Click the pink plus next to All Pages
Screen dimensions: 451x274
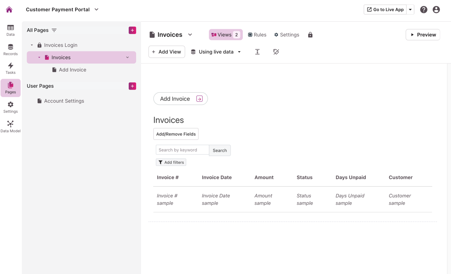(x=132, y=30)
